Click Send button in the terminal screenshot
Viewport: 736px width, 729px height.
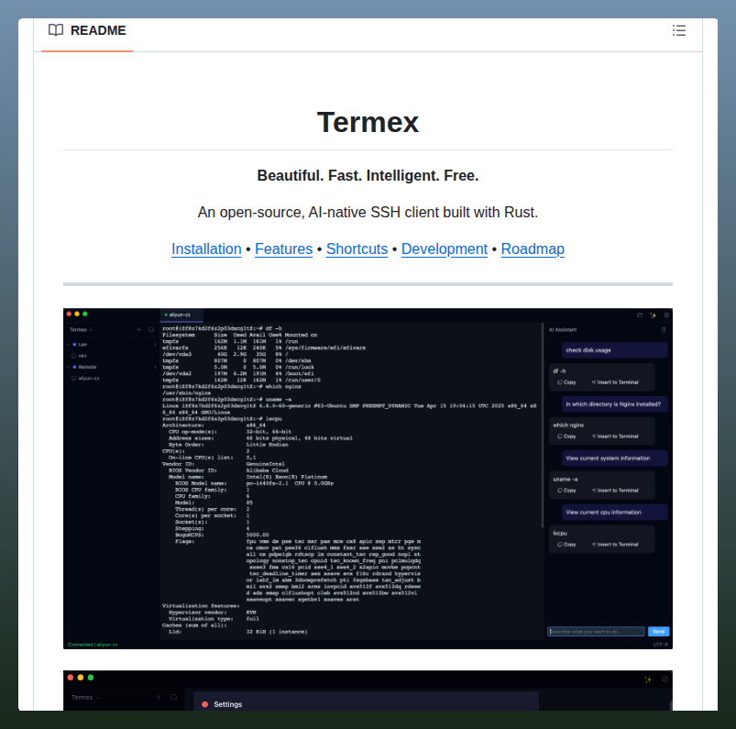tap(658, 631)
